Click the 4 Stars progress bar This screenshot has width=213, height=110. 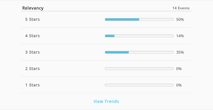(139, 36)
